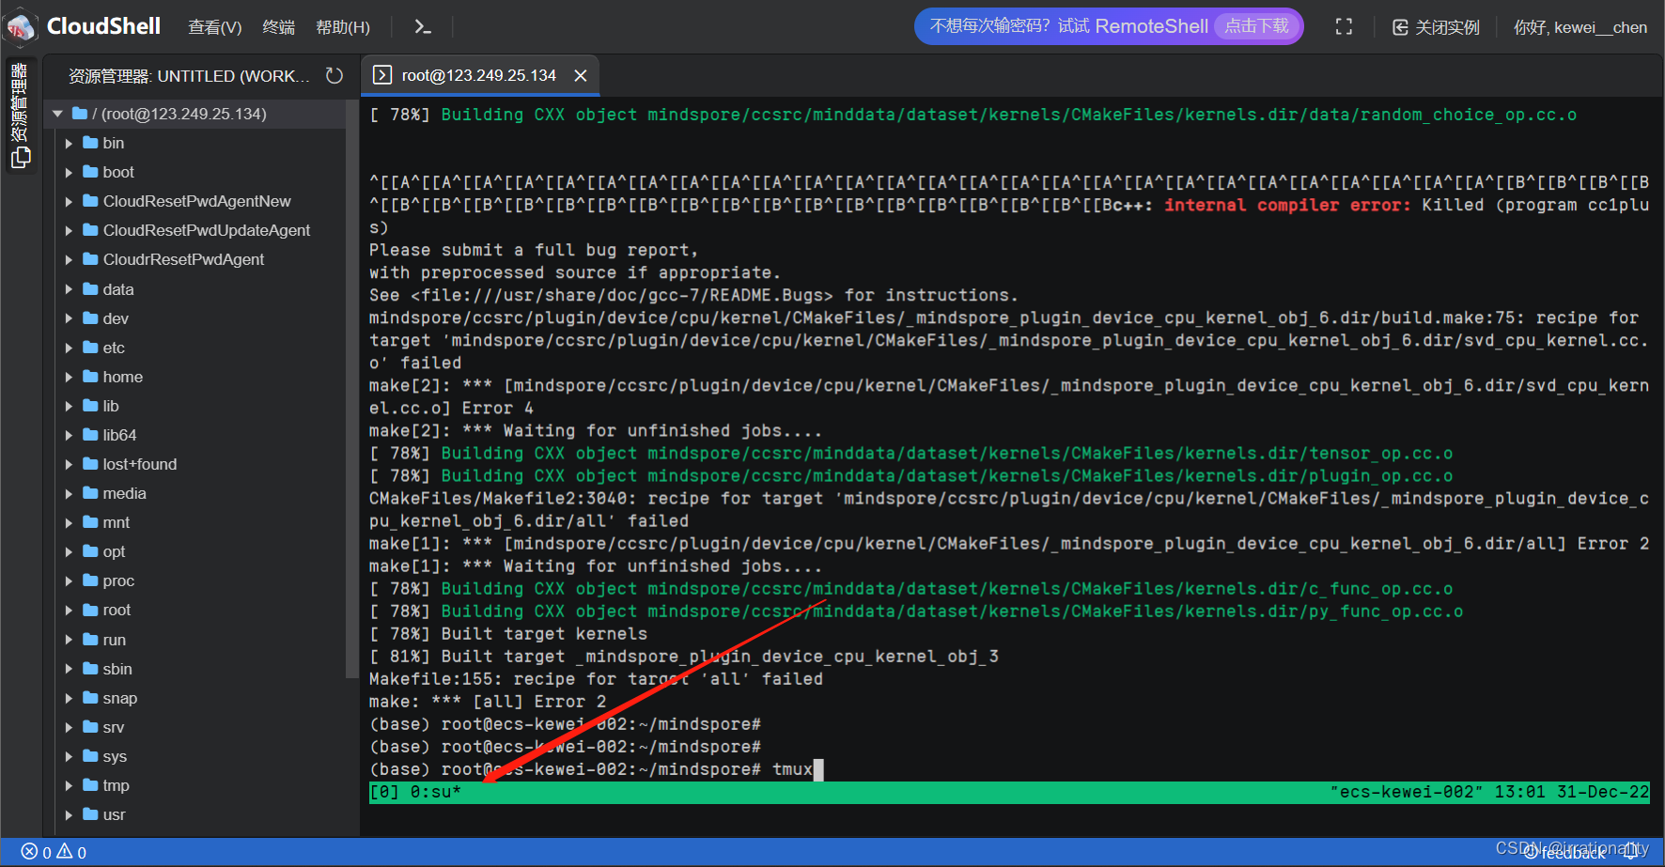Viewport: 1665px width, 867px height.
Task: Close the root@123.249.25.134 terminal tab
Action: point(581,75)
